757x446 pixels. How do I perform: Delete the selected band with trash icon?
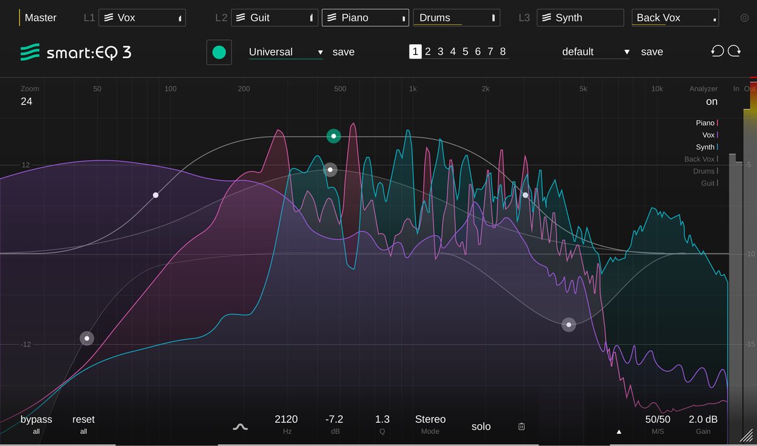tap(522, 426)
